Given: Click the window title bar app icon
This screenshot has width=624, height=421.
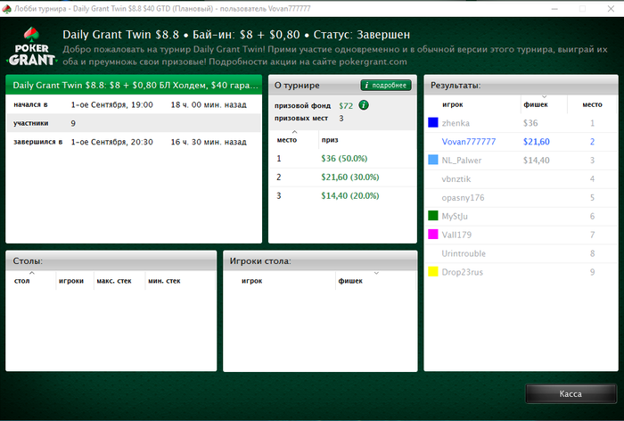Looking at the screenshot, I should [x=7, y=8].
